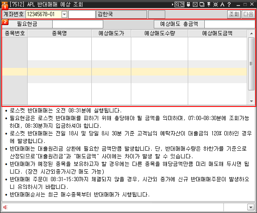Click the 예상매도 총금액 label
257x213 pixels.
[x=179, y=24]
